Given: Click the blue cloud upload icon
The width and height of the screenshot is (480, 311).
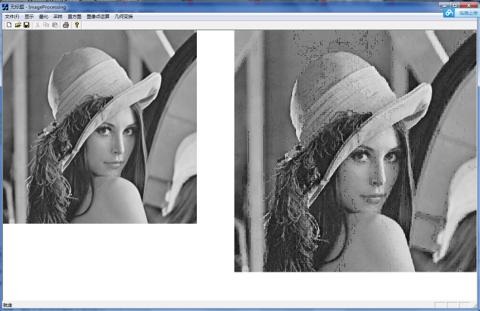Looking at the screenshot, I should pyautogui.click(x=449, y=13).
